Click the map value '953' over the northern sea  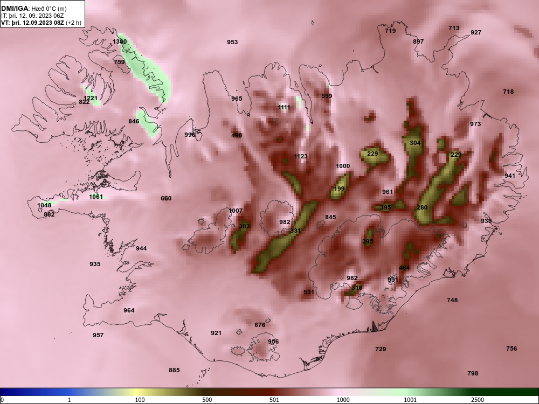232,42
